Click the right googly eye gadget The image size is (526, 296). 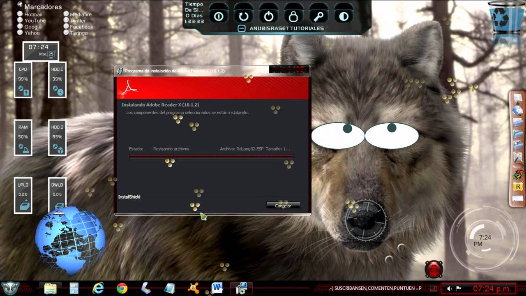point(392,135)
